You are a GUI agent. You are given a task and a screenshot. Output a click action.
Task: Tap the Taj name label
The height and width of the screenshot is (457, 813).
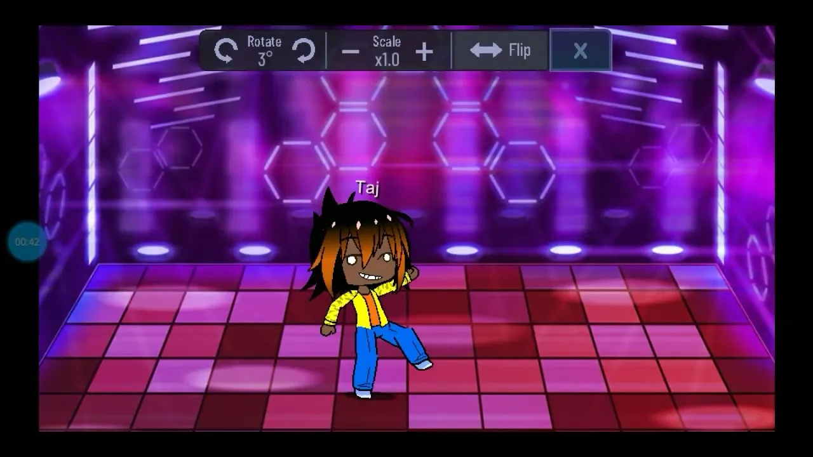pyautogui.click(x=367, y=188)
